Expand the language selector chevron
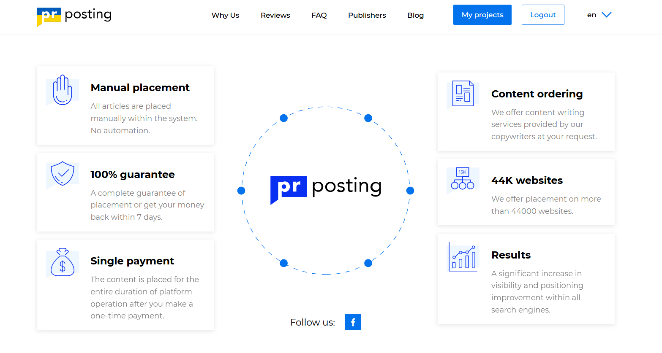Screen dimensions: 662x353 point(607,15)
